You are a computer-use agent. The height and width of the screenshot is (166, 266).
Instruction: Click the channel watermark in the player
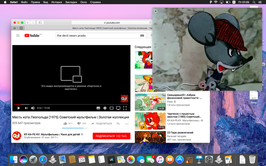[124, 99]
